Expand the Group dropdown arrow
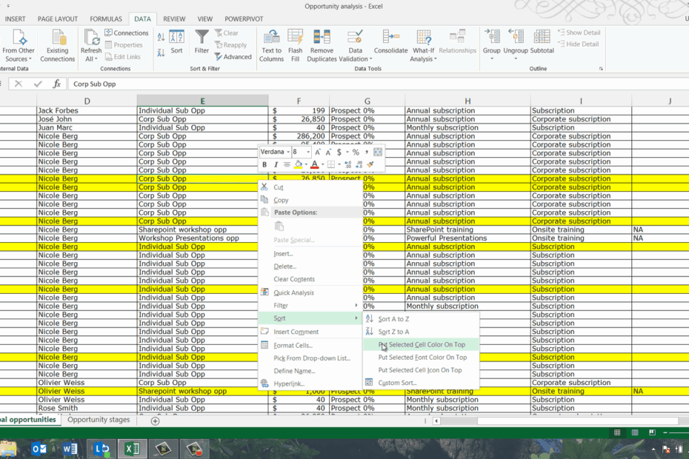The width and height of the screenshot is (689, 459). click(x=492, y=58)
